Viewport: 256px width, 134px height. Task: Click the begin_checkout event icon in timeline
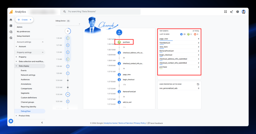tap(119, 80)
